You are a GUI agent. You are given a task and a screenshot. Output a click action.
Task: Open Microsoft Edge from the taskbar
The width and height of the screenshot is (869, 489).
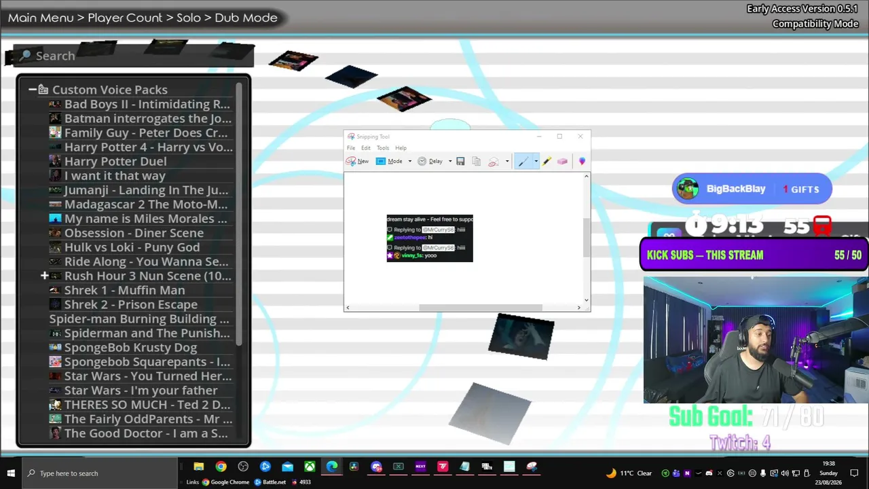332,467
